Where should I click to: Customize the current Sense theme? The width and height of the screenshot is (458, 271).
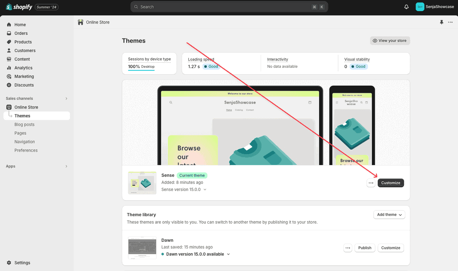tap(391, 183)
